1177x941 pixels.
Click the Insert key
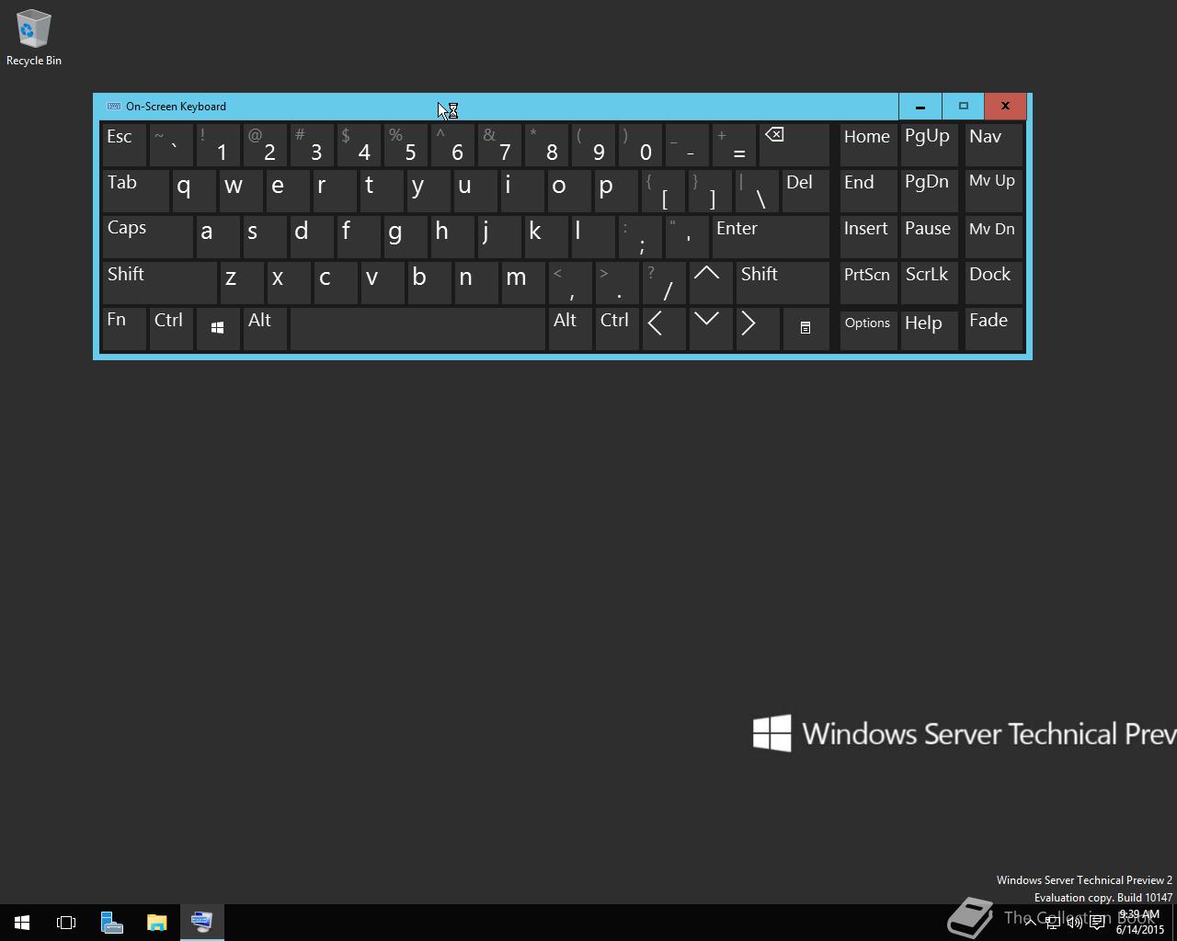click(868, 237)
